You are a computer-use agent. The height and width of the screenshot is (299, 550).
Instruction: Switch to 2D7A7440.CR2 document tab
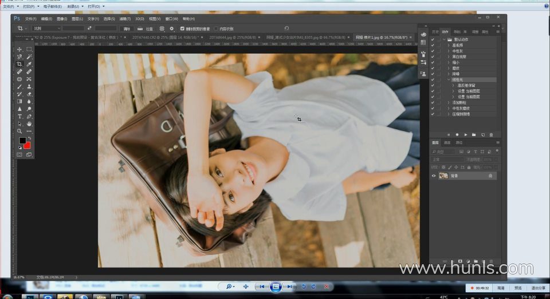click(x=165, y=37)
